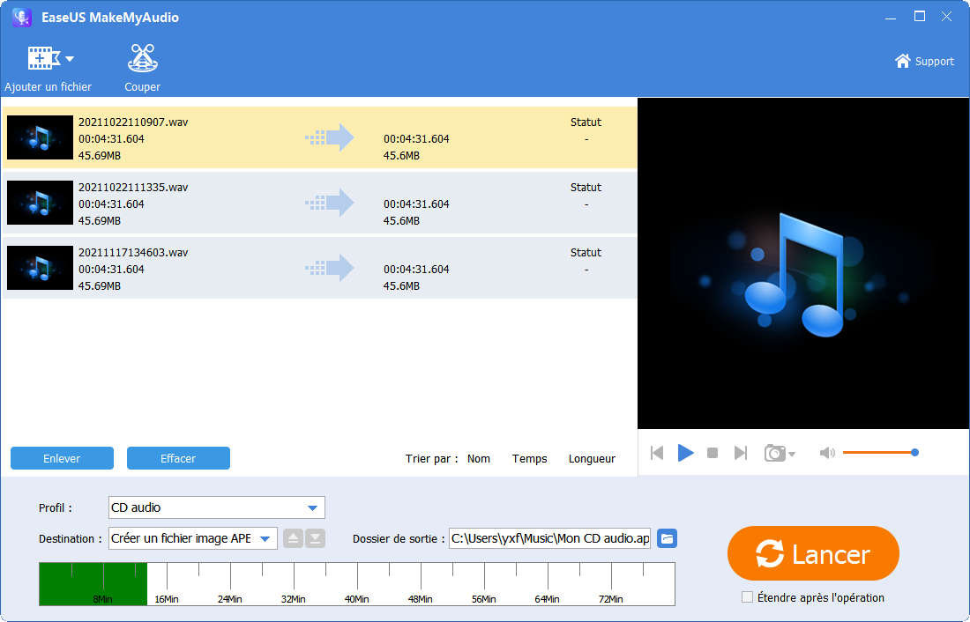
Task: Click the Enlever button
Action: click(x=62, y=458)
